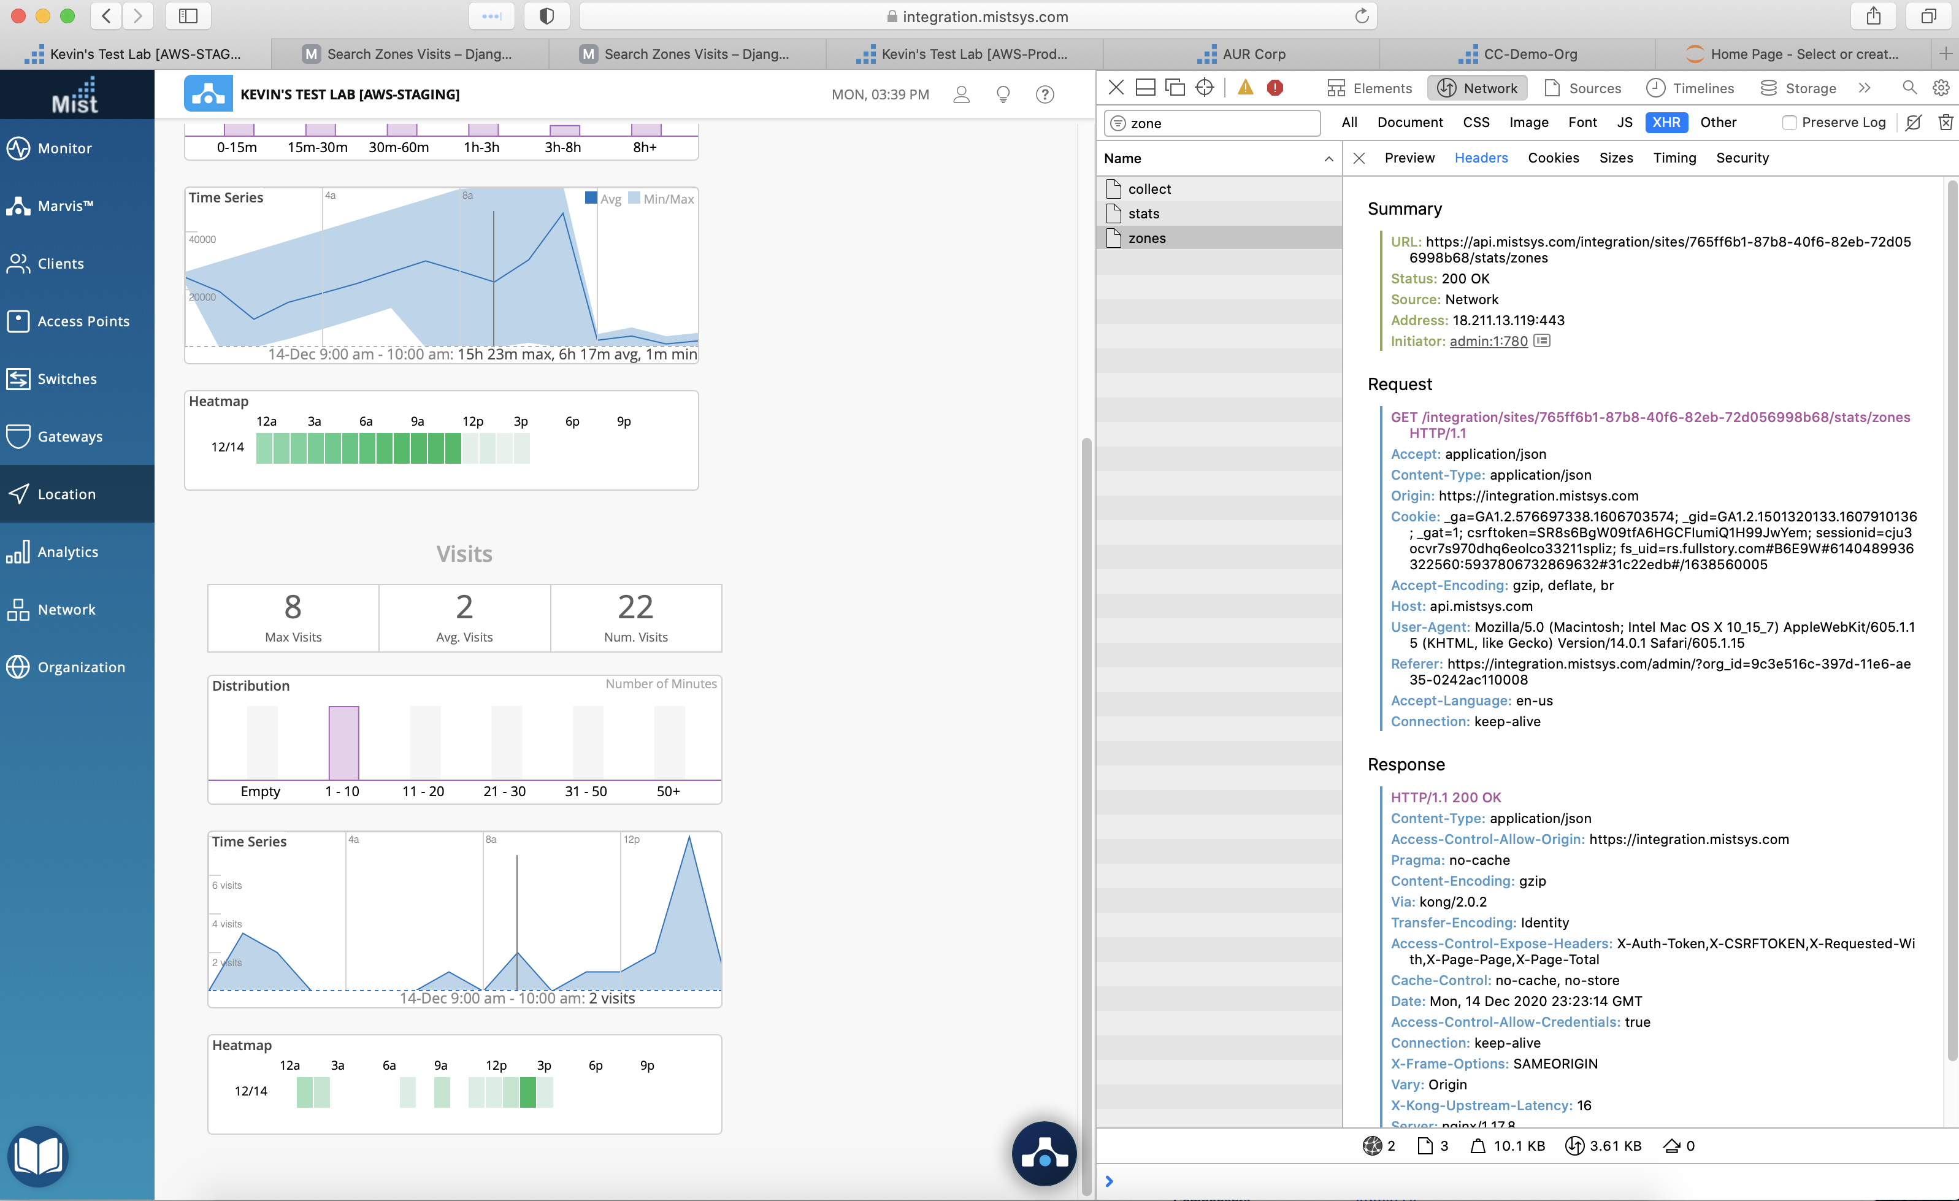1959x1201 pixels.
Task: Click the element selection crosshair icon
Action: pos(1205,88)
